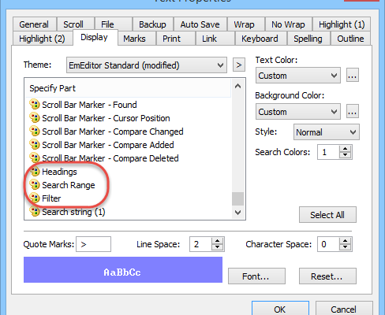385x315 pixels.
Task: Click palette icon beside Scroll Bar Marker - Found
Action: 35,105
